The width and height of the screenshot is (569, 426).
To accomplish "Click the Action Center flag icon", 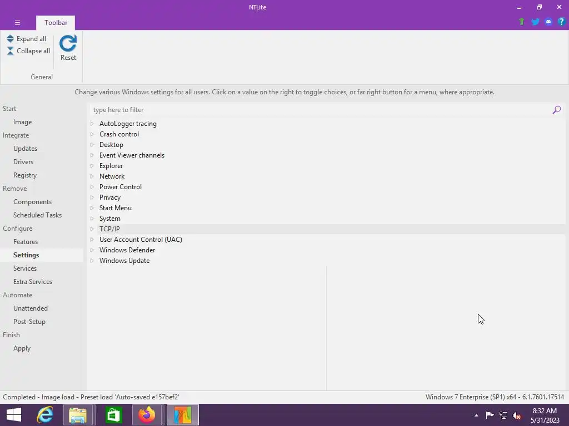I will pyautogui.click(x=490, y=415).
